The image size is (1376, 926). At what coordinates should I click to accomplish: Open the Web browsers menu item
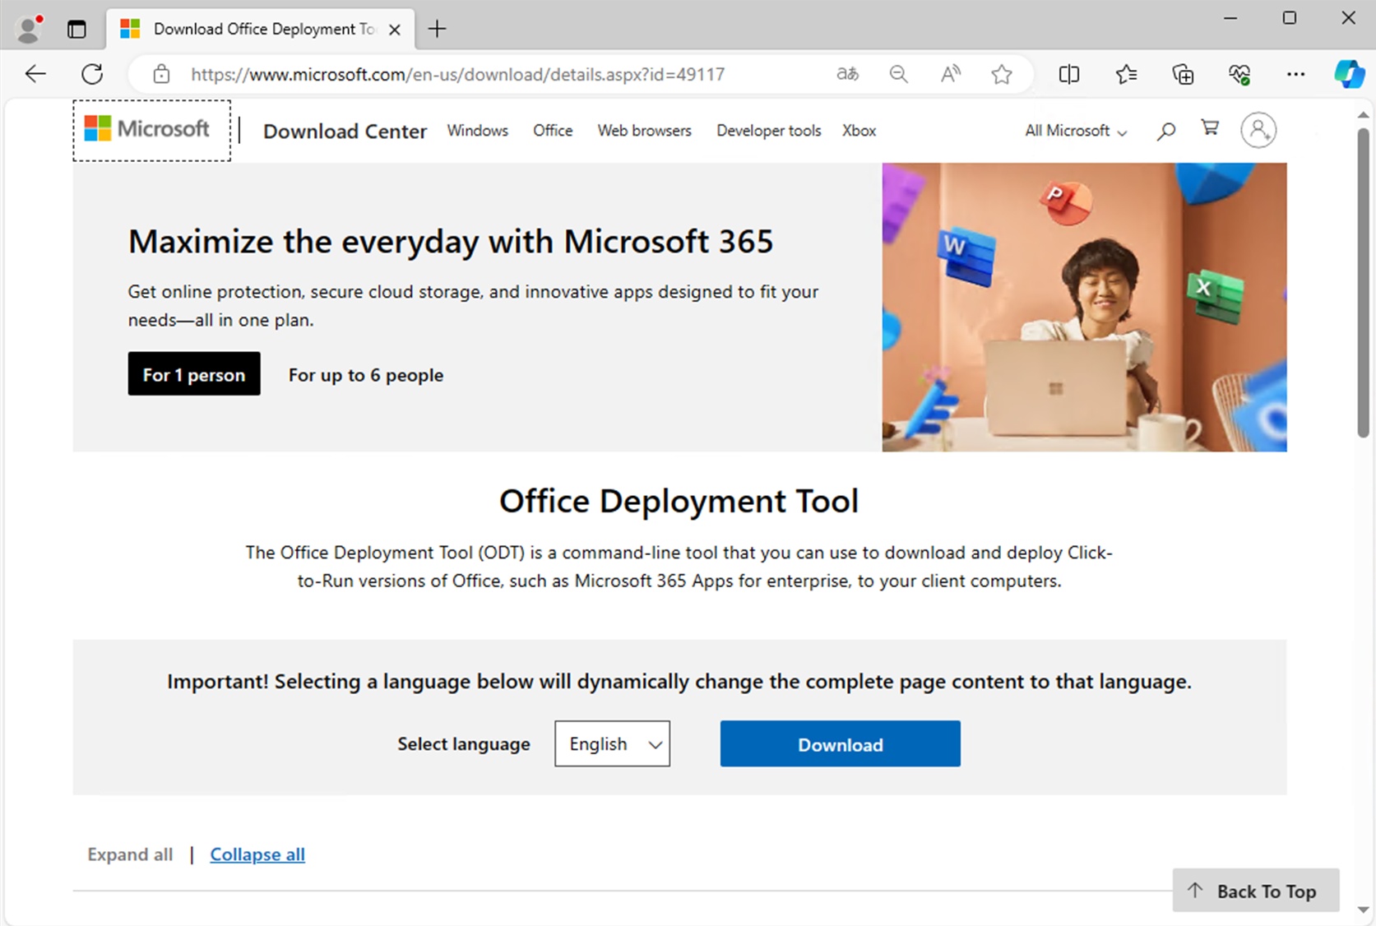click(x=645, y=131)
